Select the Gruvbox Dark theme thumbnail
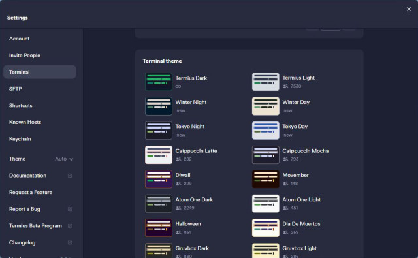Viewport: 418px width, 258px height. click(x=158, y=251)
